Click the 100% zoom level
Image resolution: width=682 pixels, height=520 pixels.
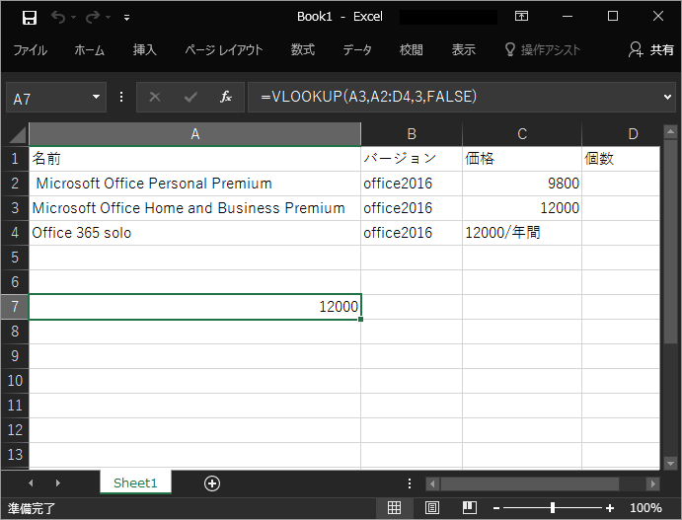(x=645, y=508)
